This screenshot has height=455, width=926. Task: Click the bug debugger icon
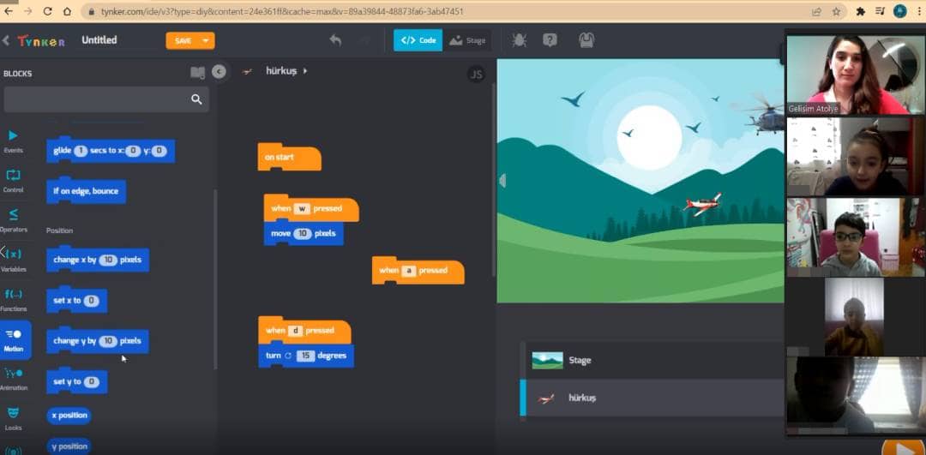point(519,40)
